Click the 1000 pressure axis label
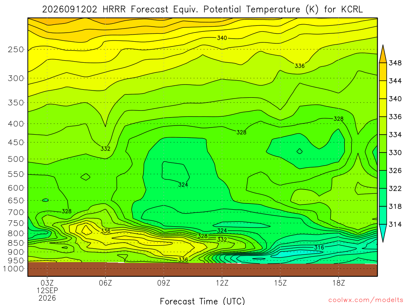 coord(14,269)
